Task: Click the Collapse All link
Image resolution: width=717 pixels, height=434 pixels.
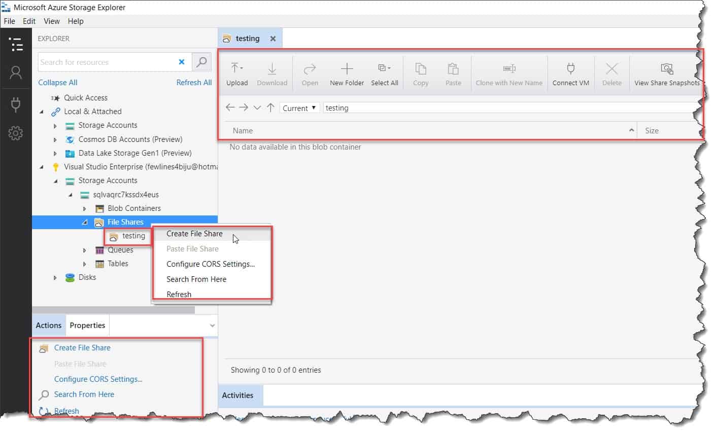Action: click(x=58, y=83)
